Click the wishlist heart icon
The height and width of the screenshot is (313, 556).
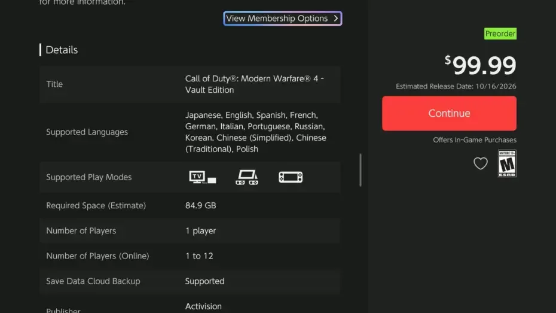[481, 163]
